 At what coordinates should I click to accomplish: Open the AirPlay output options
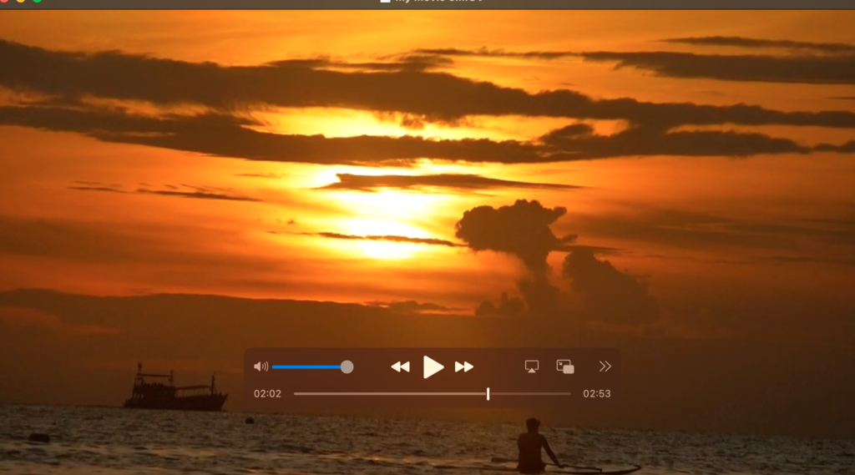[532, 366]
